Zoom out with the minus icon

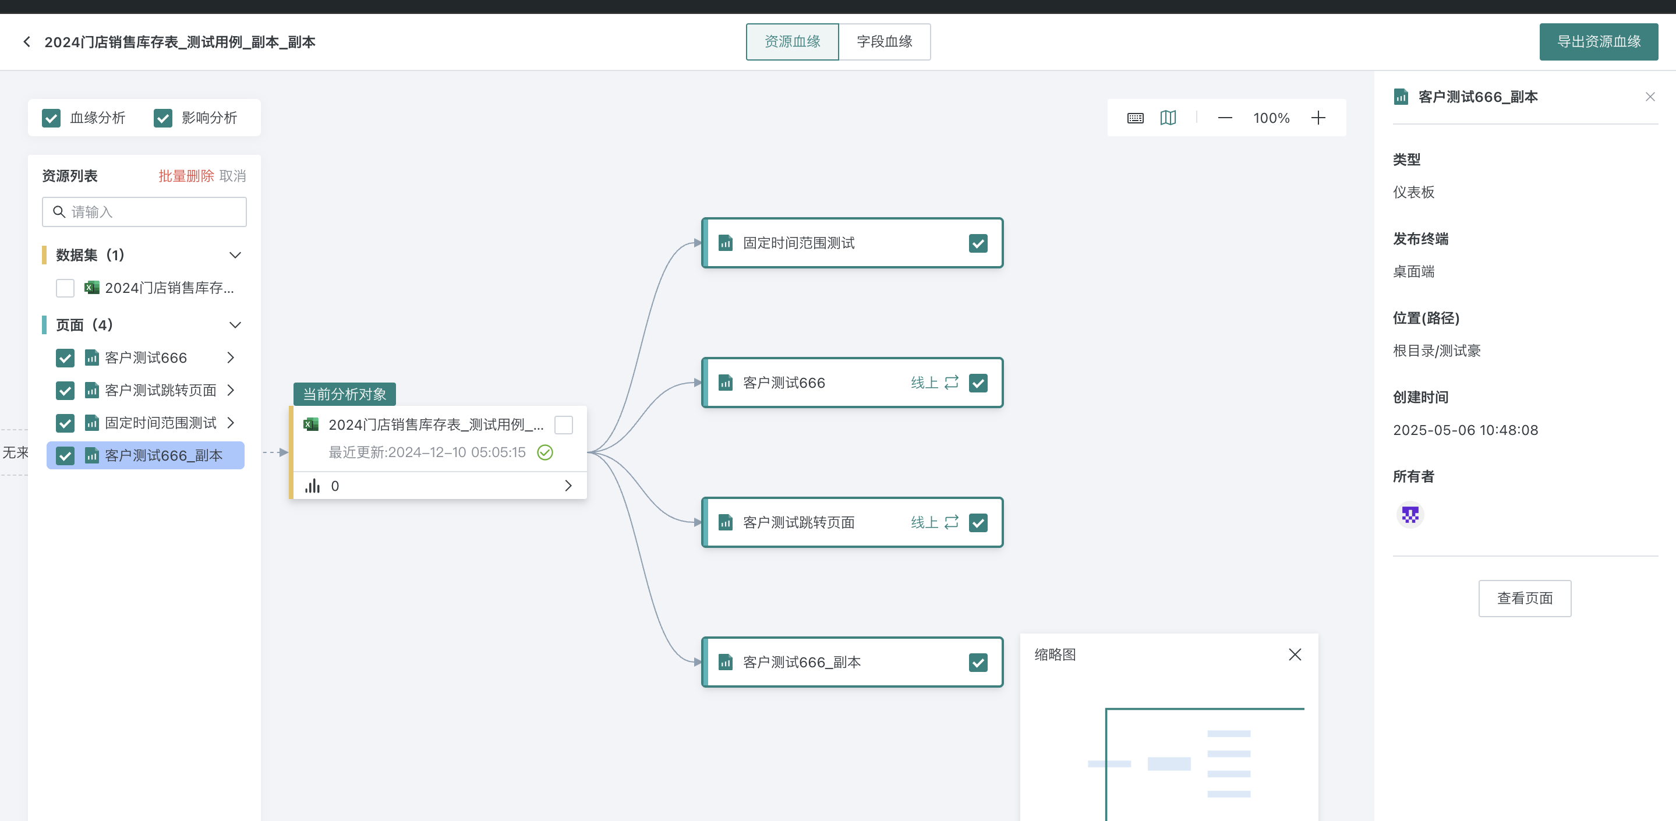coord(1225,118)
